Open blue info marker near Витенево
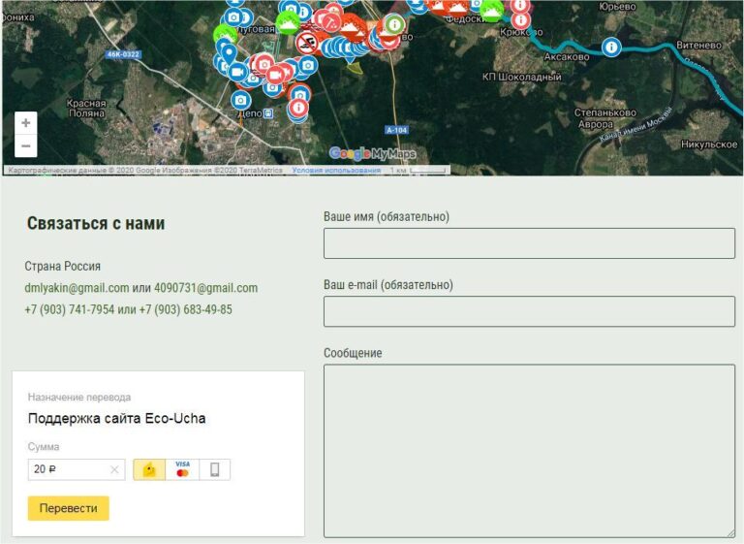744x544 pixels. 610,47
